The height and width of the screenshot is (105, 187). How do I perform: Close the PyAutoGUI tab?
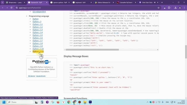[x=47, y=2]
